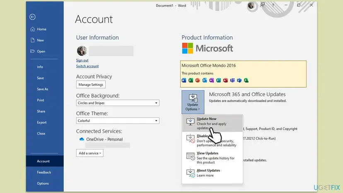Click the Microsoft four-color logo
This screenshot has width=343, height=193.
[x=188, y=48]
